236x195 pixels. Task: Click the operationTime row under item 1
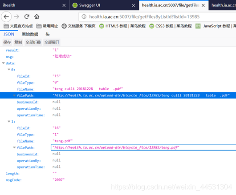(x=118, y=167)
